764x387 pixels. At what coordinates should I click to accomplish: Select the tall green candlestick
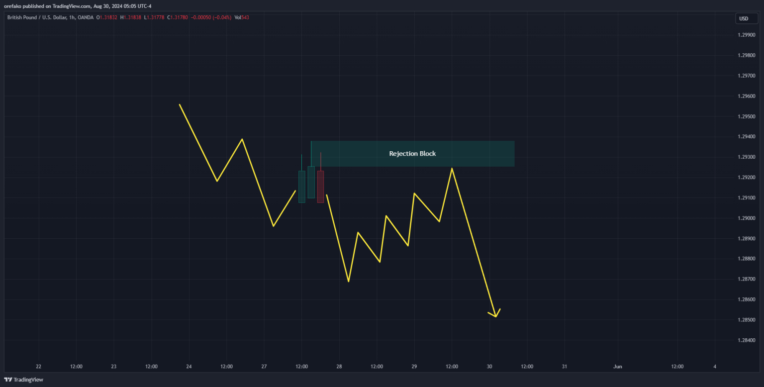(x=311, y=182)
